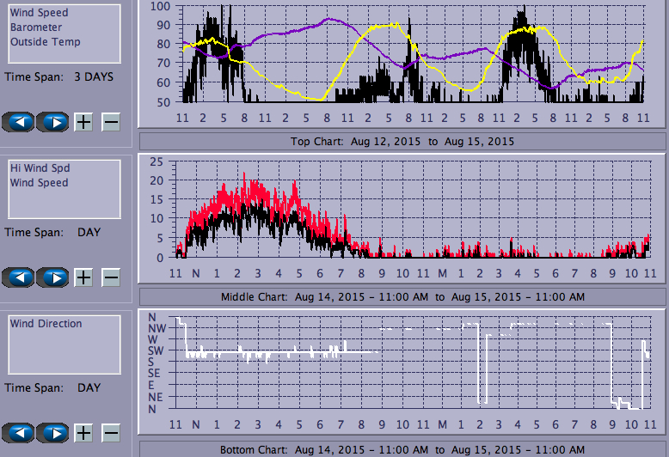Advance the bottom chart with right arrow
The image size is (669, 457).
point(54,432)
